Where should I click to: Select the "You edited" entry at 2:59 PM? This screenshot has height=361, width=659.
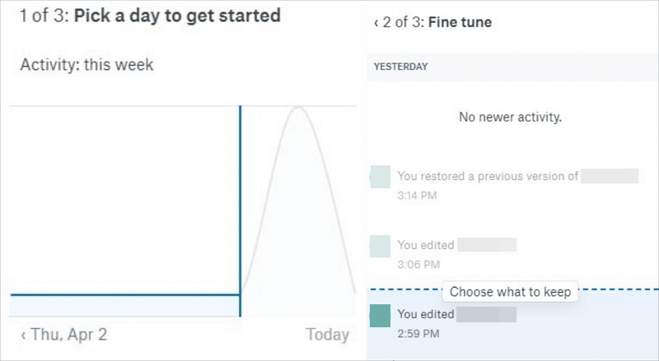tap(425, 314)
